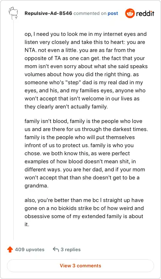Click the word "grandma." in the comment
The width and height of the screenshot is (161, 279).
pyautogui.click(x=37, y=186)
